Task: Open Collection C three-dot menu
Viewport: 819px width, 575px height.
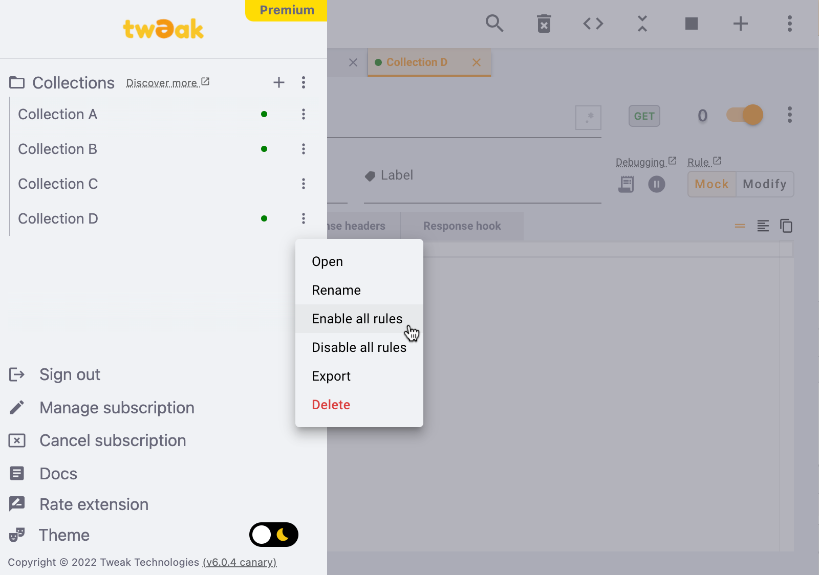Action: tap(303, 184)
